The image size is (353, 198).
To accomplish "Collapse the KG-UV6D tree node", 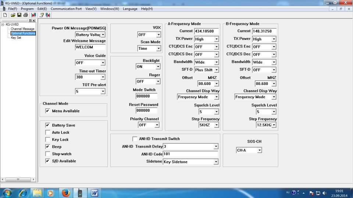I will (x=3, y=25).
